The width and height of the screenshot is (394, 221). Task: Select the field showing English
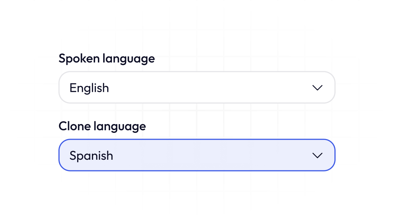197,88
